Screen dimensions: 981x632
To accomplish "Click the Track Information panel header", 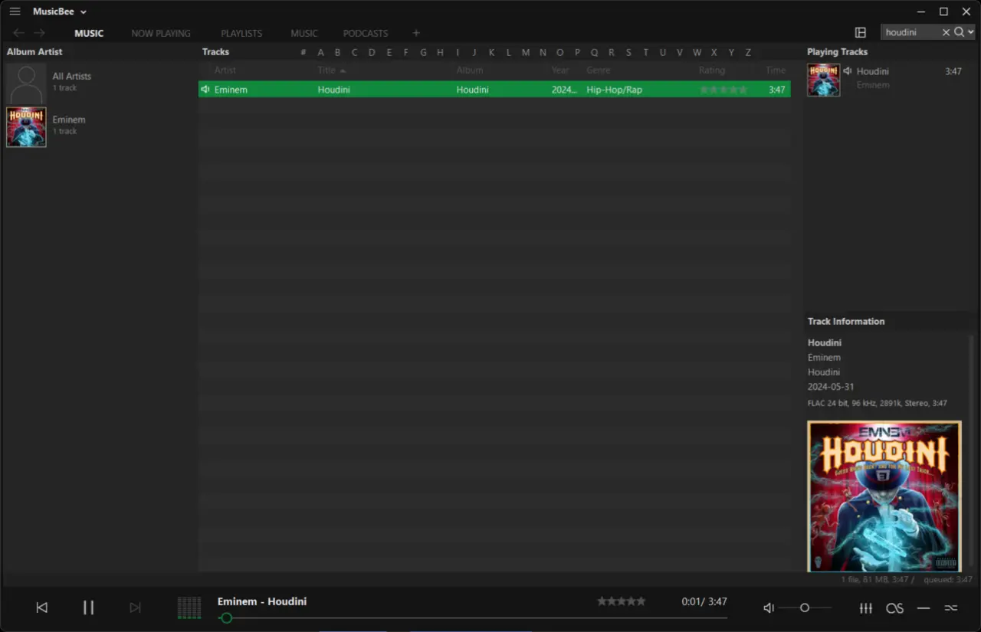I will click(x=846, y=321).
